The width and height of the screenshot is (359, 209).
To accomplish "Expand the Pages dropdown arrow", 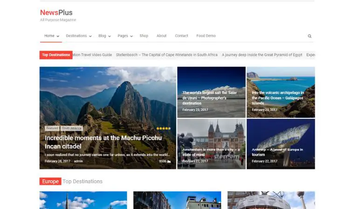I will (131, 36).
